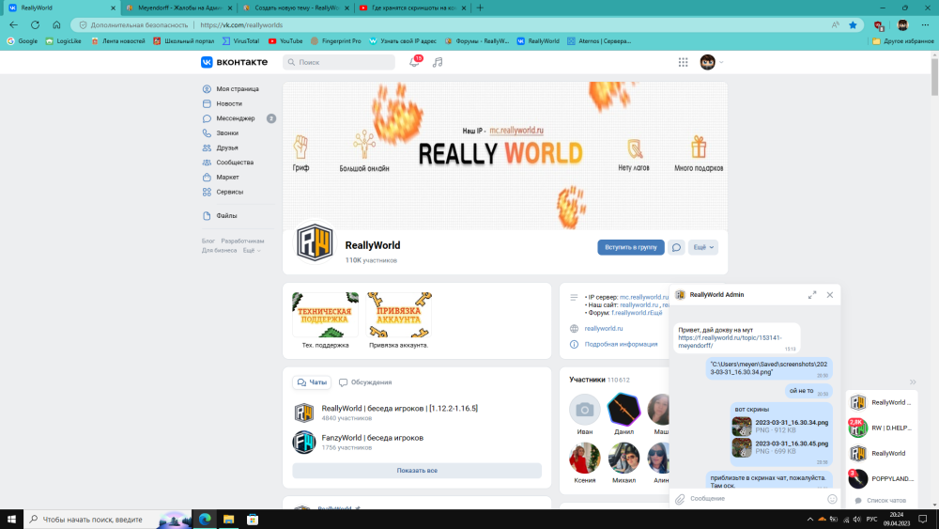This screenshot has height=529, width=939.
Task: Open Тех. поддержка thumbnail
Action: tap(325, 315)
